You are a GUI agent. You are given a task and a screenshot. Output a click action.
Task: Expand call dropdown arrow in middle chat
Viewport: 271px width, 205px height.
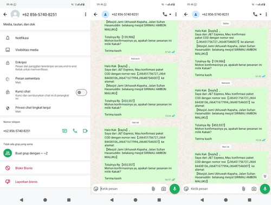[170, 15]
